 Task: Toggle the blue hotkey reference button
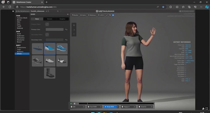coord(113,15)
